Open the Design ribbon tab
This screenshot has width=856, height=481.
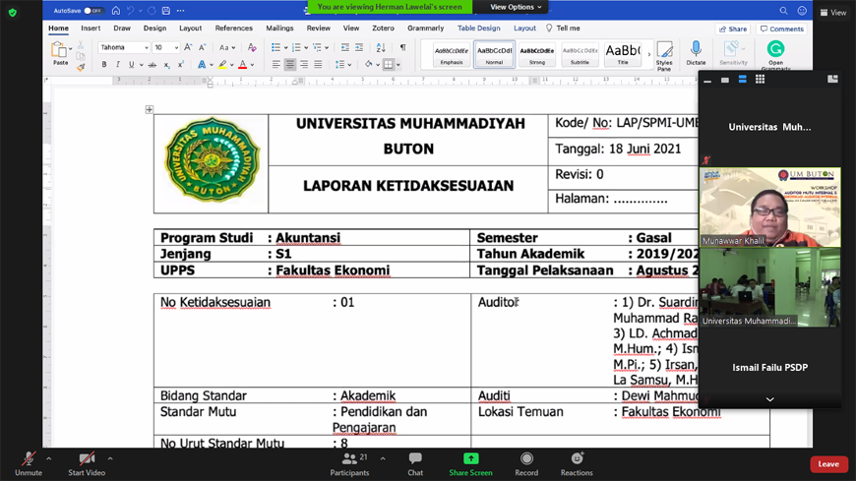tap(155, 28)
